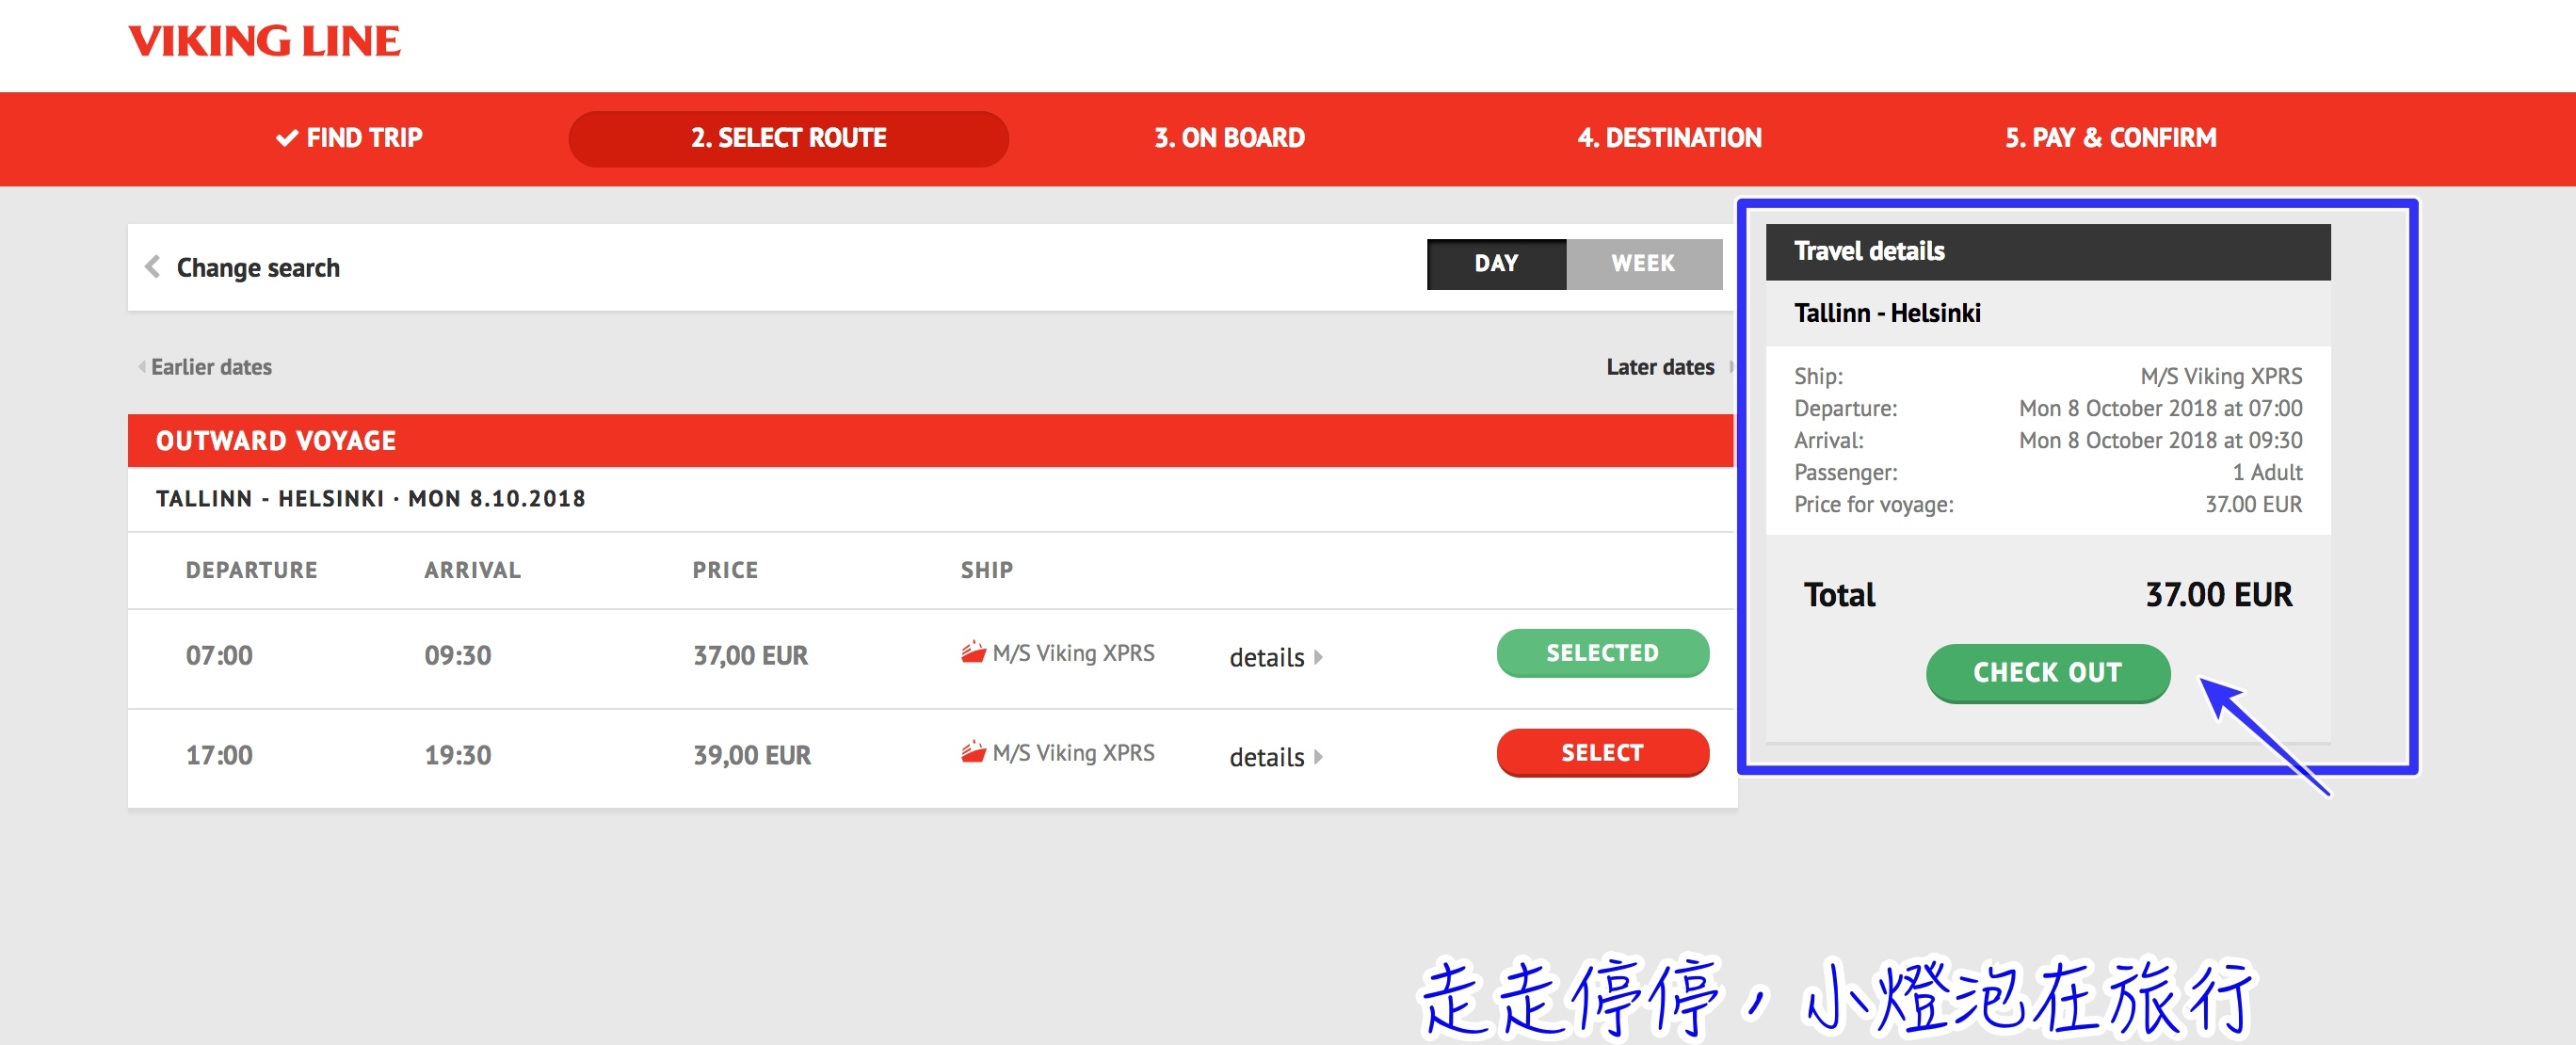Click the 1 Adult passenger value
Viewport: 2576px width, 1045px height.
(2267, 472)
